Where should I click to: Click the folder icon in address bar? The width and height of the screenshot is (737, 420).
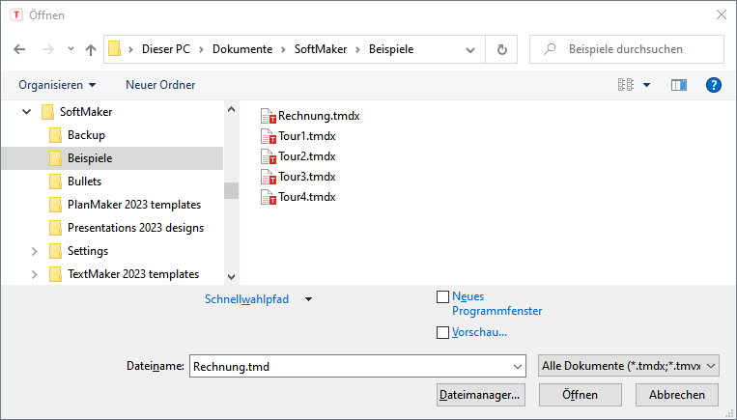point(115,49)
